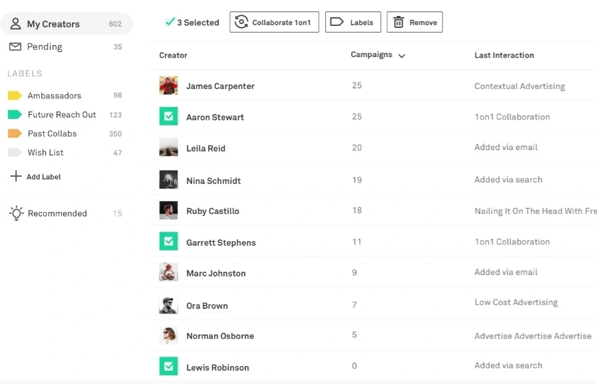
Task: Select James Carpenter's avatar thumbnail
Action: coord(169,85)
